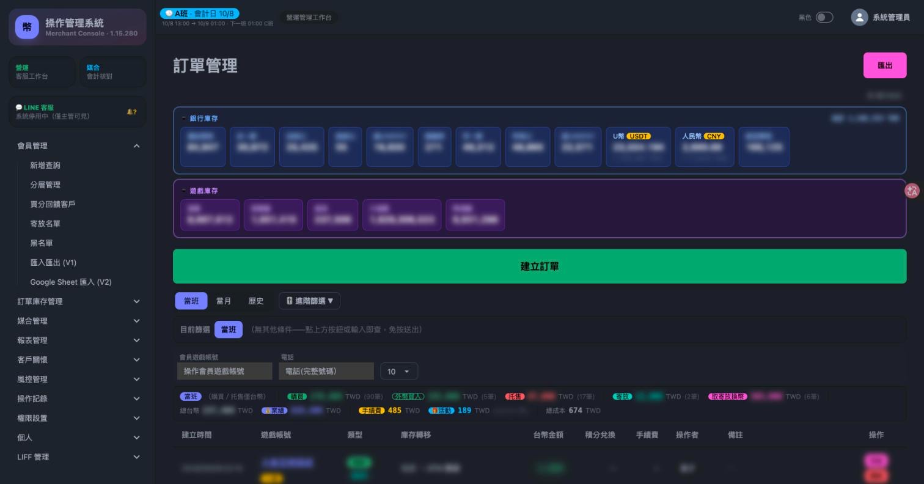Click the 活動 badge in the summary row
Viewport: 924px width, 484px height.
(x=441, y=411)
